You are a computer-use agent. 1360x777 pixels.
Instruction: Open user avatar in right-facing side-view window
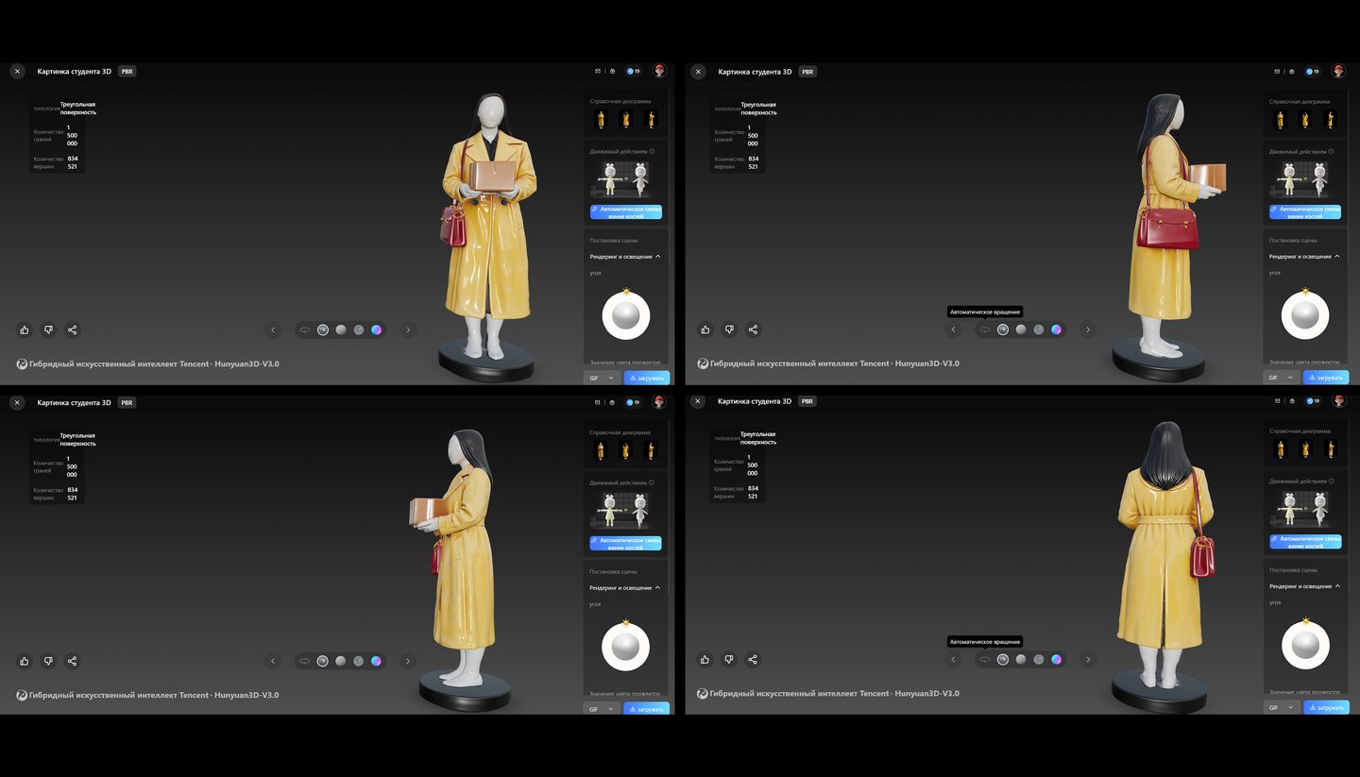(1339, 71)
